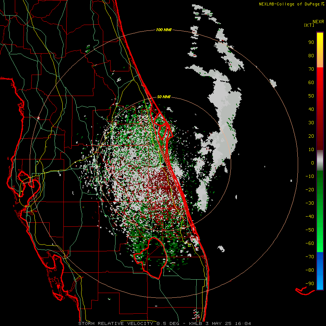326x326 pixels.
Task: Click the 10 value on the velocity scale
Action: pyautogui.click(x=311, y=150)
